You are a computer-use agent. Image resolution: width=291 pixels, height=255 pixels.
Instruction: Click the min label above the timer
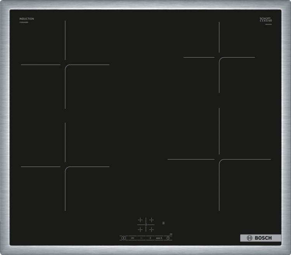point(170,234)
